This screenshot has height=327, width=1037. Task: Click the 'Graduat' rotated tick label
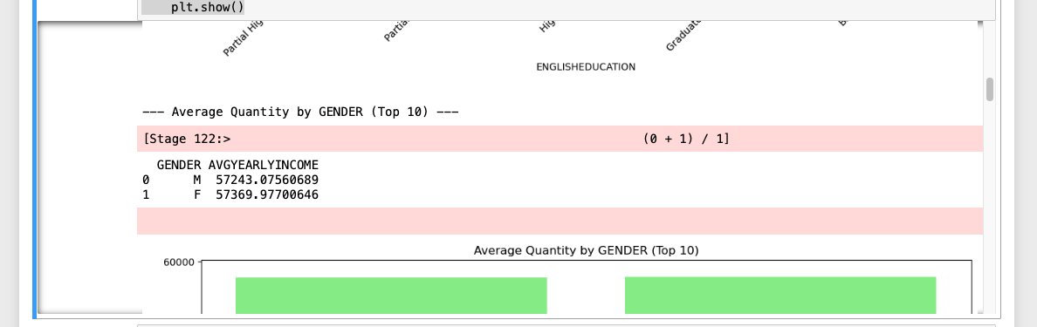point(683,37)
